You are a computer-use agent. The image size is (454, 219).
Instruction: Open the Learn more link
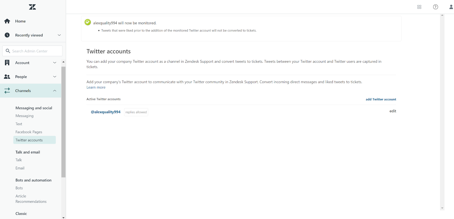(x=96, y=88)
